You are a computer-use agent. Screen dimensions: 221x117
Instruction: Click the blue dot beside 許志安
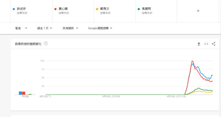coord(14,9)
